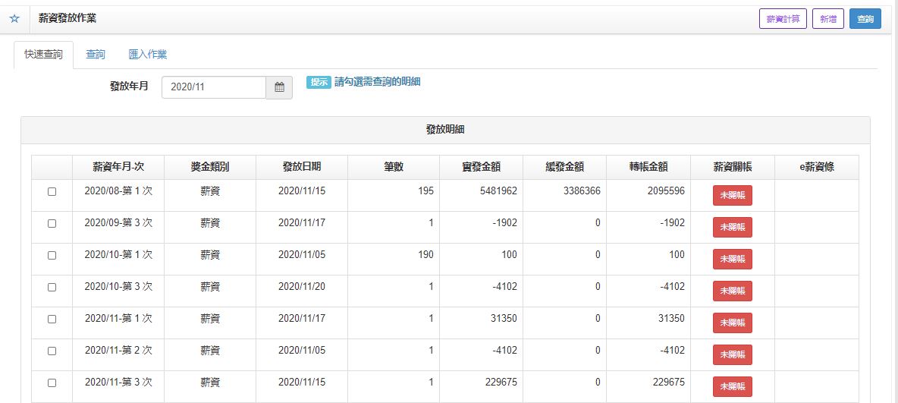The width and height of the screenshot is (898, 403).
Task: Click the 轉帳金額 column header
Action: click(x=648, y=168)
